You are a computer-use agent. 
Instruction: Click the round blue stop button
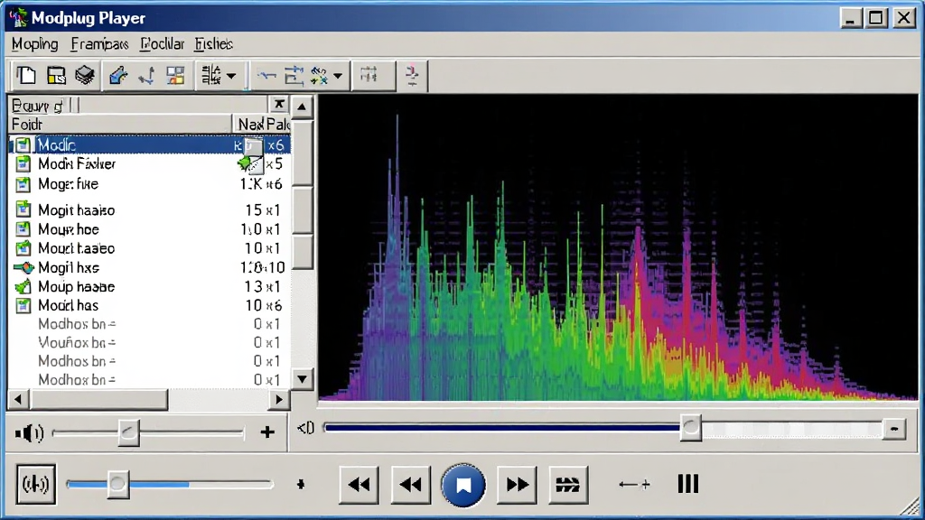click(x=463, y=485)
